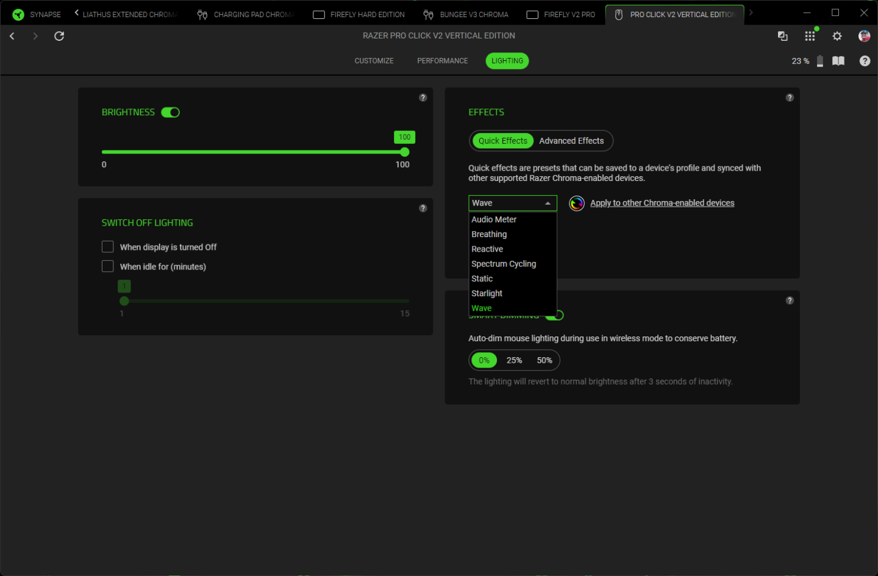Image resolution: width=878 pixels, height=576 pixels.
Task: Open the modules grid icon
Action: [810, 36]
